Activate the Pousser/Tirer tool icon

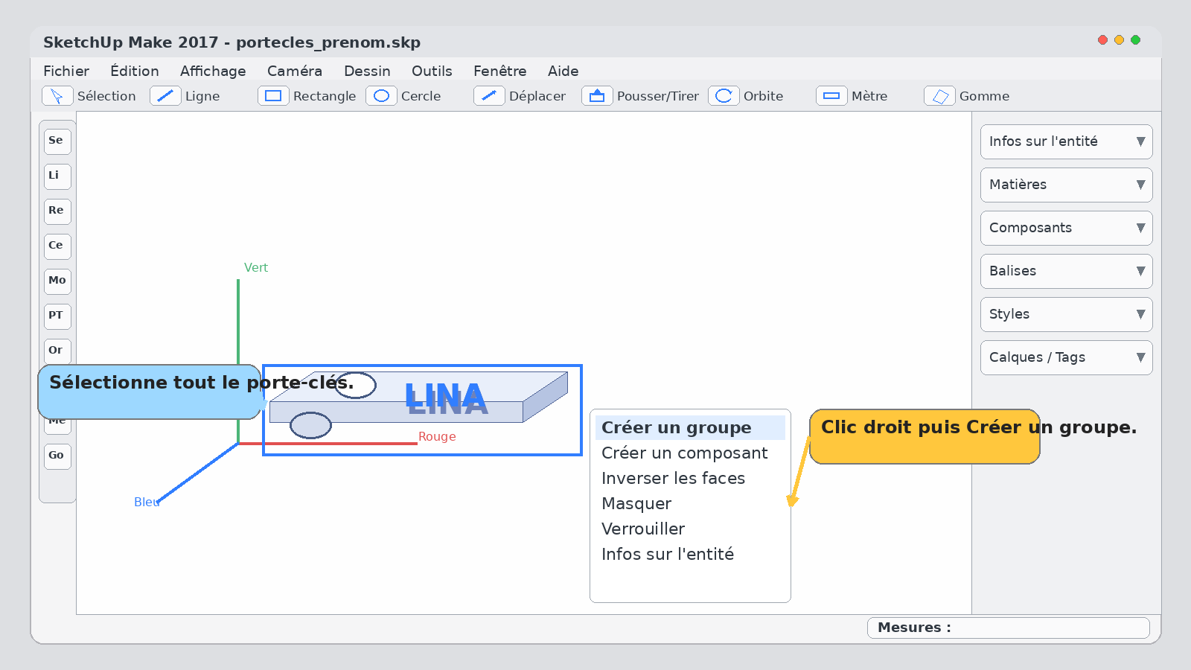(597, 96)
